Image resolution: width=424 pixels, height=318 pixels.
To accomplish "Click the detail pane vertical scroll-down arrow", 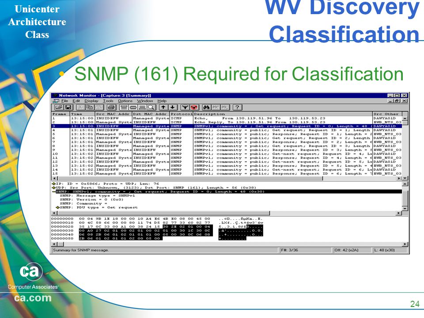I will tap(405, 208).
